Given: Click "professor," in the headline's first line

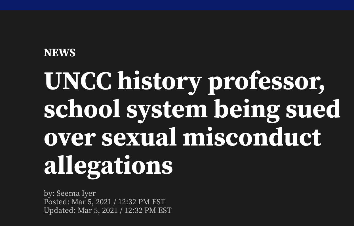Looking at the screenshot, I should click(x=266, y=82).
